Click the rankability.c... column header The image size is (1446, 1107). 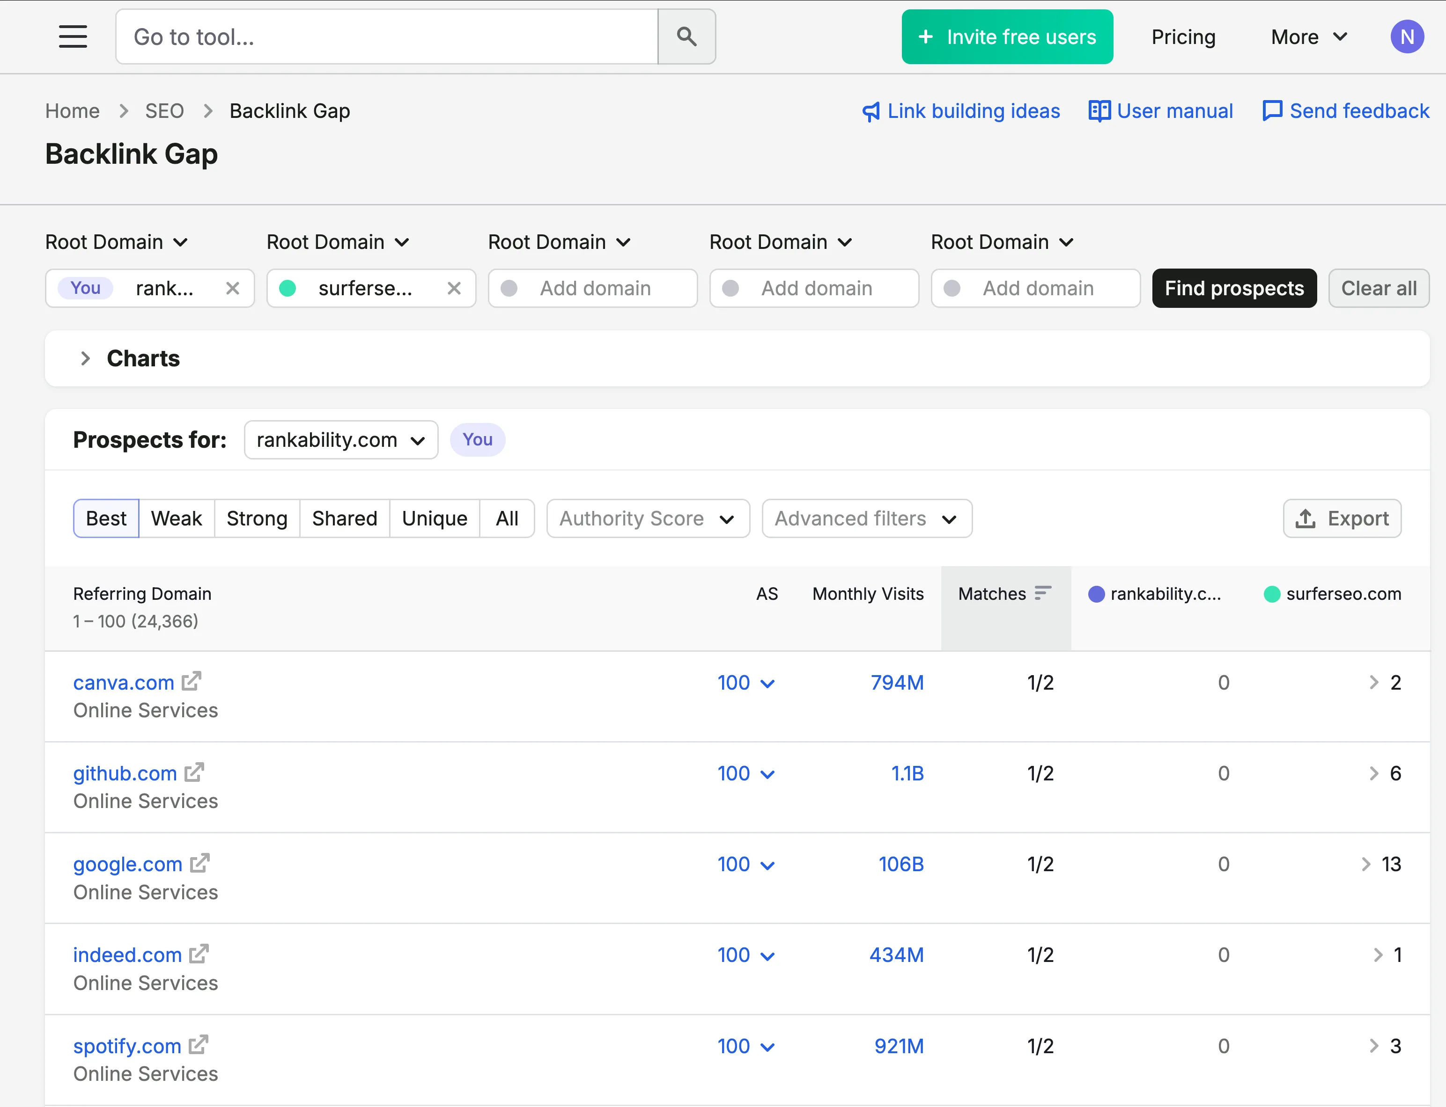[x=1155, y=594]
